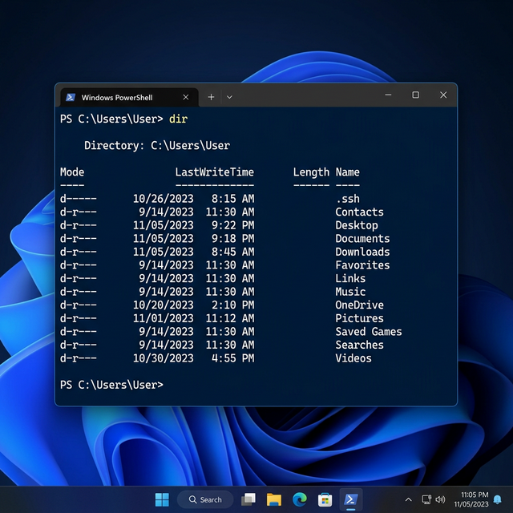
Task: Maximize the PowerShell window
Action: pos(415,95)
